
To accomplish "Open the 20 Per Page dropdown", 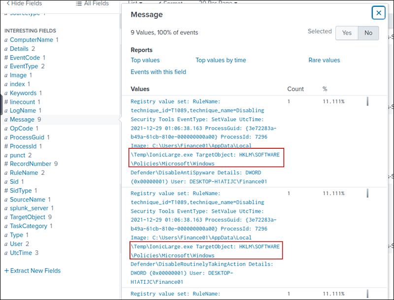I will (x=218, y=3).
